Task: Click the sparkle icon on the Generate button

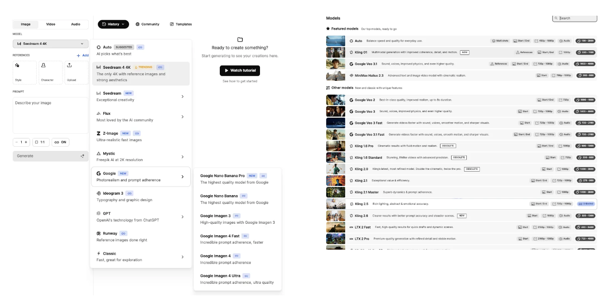Action: tap(82, 156)
